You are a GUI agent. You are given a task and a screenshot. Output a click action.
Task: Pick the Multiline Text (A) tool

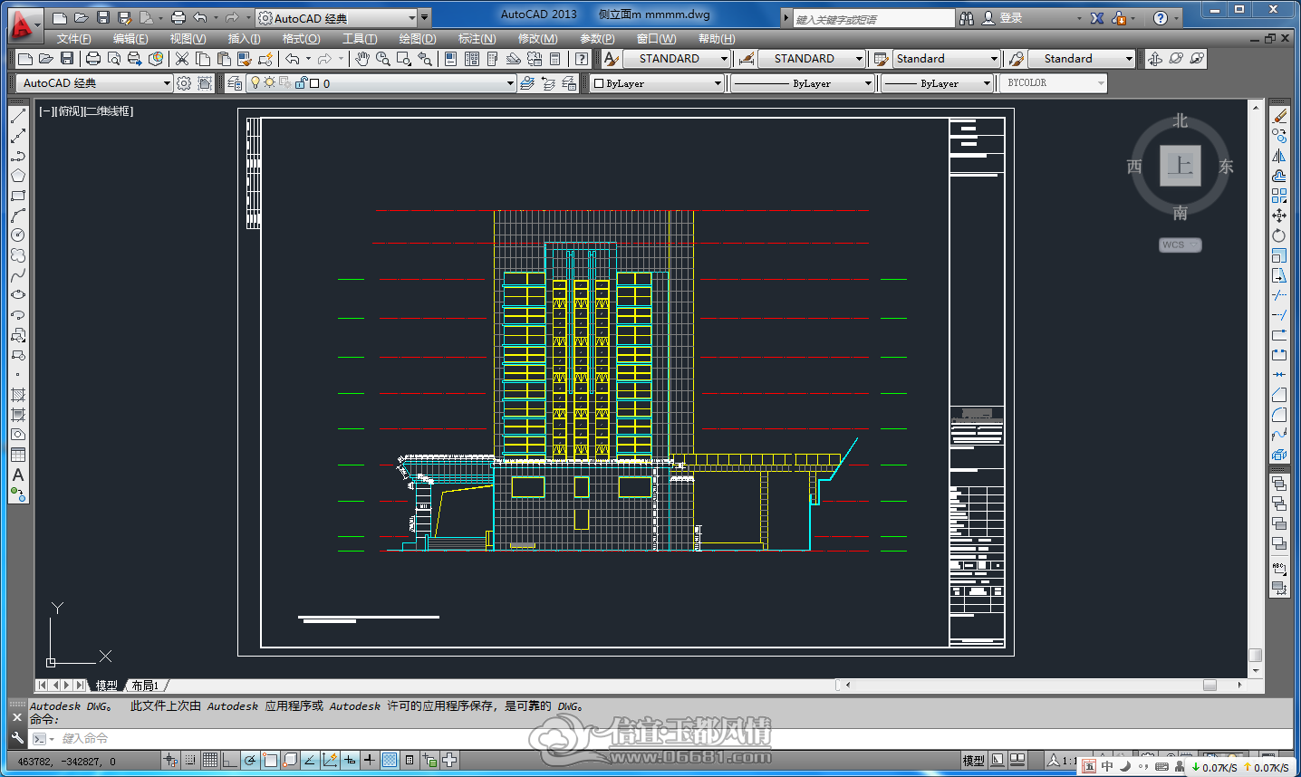(18, 475)
